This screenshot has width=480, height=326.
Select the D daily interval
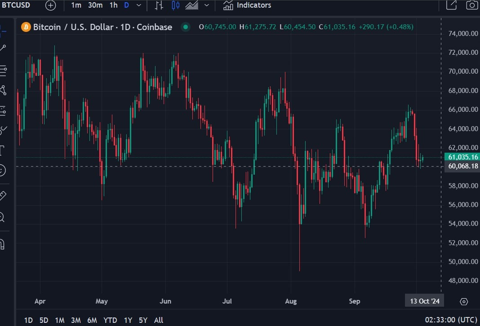pos(126,5)
